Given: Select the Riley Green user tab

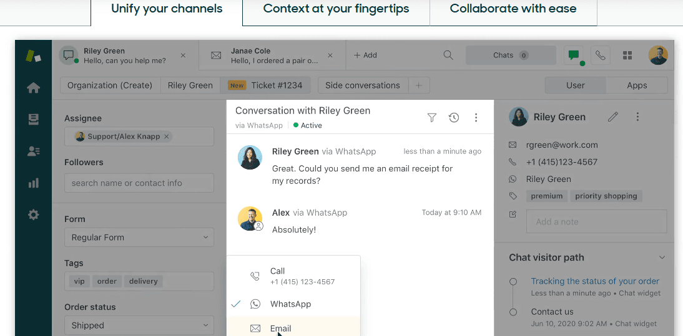Looking at the screenshot, I should coord(190,85).
